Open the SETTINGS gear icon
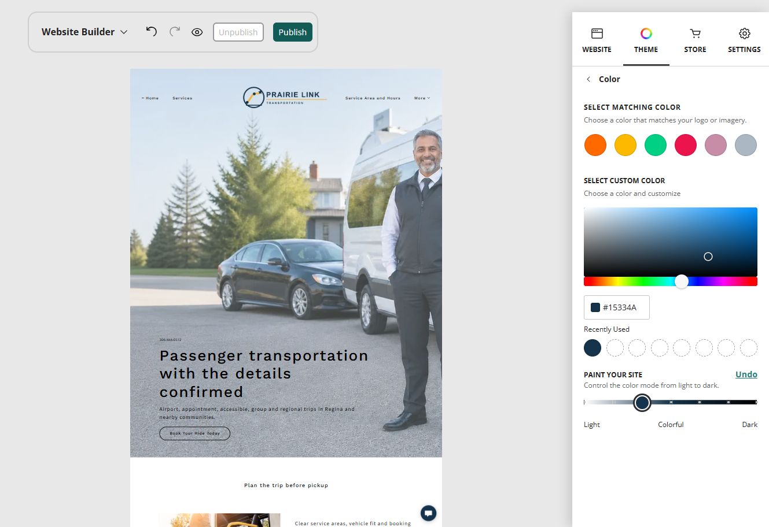769x527 pixels. click(x=745, y=34)
